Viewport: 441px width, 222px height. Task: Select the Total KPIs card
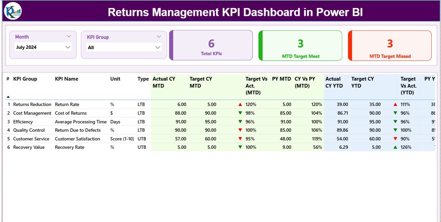pyautogui.click(x=211, y=46)
